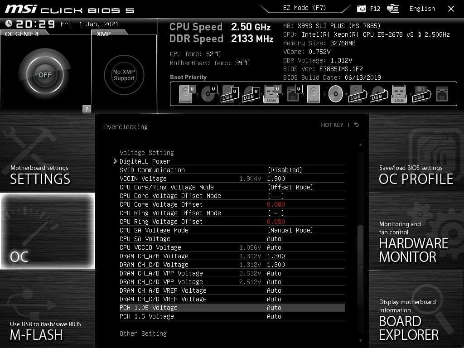Viewport: 464px width, 348px height.
Task: Edit DRAM CH_A/B Voltage 1.300 value
Action: 276,256
